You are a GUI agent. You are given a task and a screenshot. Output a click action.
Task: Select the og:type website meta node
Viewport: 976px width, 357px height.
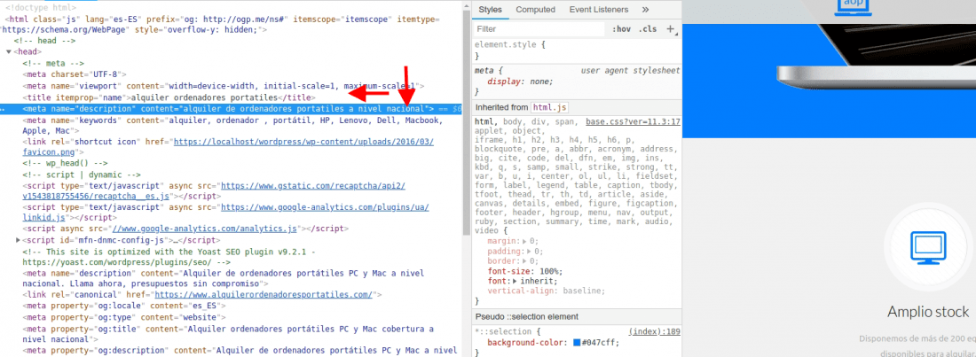[x=120, y=318]
